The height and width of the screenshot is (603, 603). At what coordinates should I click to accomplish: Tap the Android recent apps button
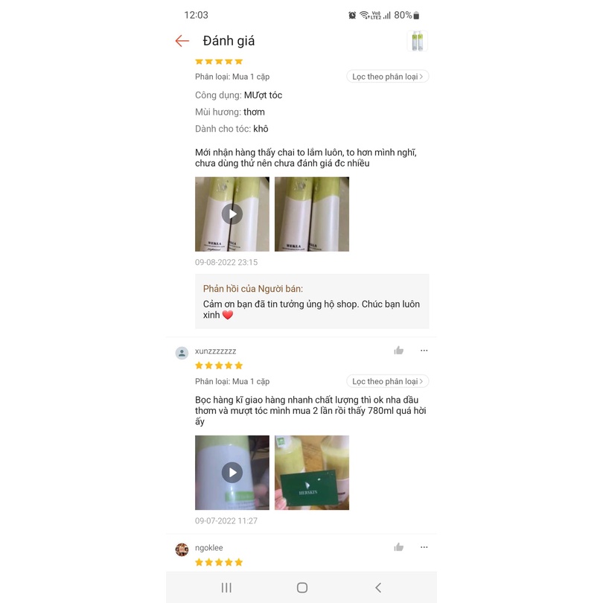click(226, 587)
